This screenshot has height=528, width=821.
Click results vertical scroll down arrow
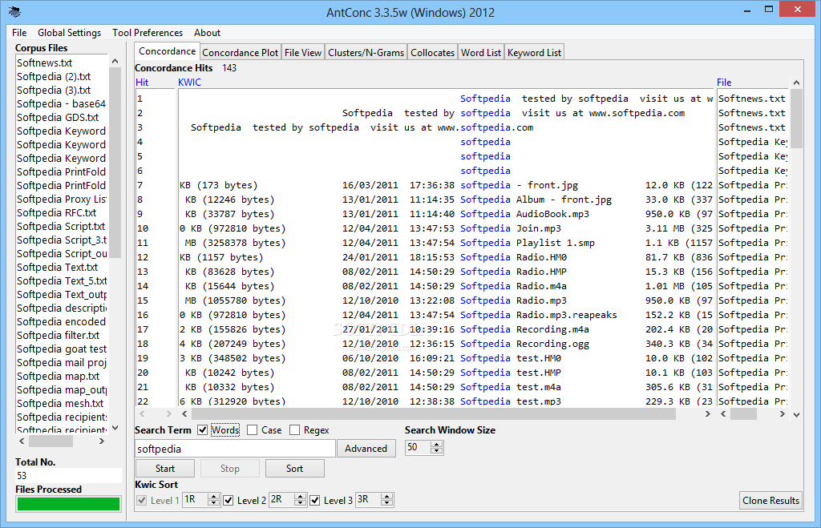click(796, 414)
